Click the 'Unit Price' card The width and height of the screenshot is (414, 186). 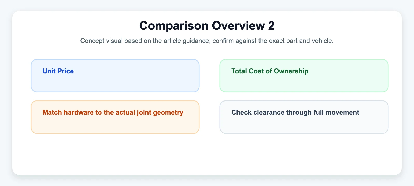115,76
